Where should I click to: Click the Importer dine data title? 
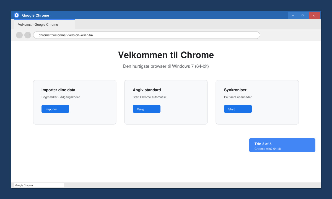pyautogui.click(x=58, y=90)
